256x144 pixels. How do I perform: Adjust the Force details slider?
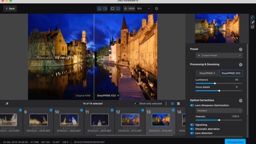coord(219,91)
